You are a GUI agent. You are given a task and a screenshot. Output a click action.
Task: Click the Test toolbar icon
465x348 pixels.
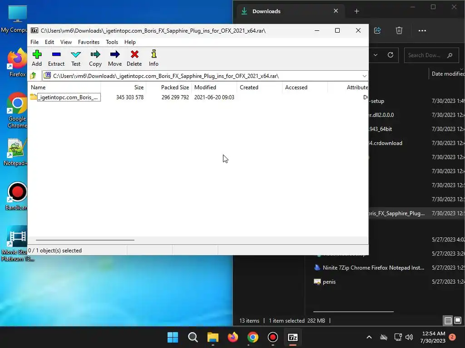click(x=76, y=58)
